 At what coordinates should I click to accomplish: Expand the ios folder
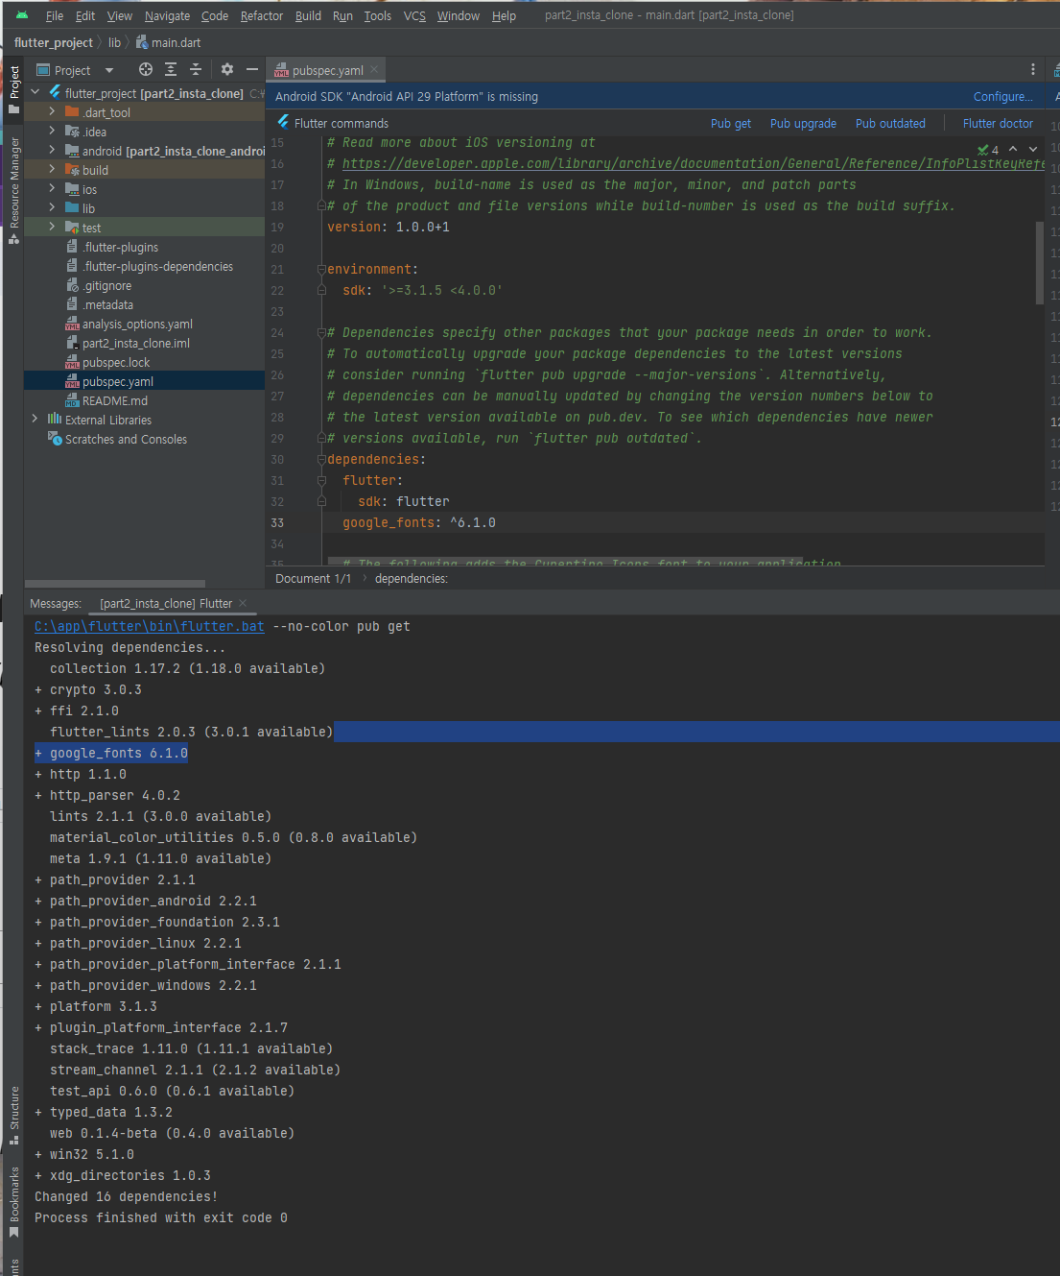pyautogui.click(x=52, y=188)
